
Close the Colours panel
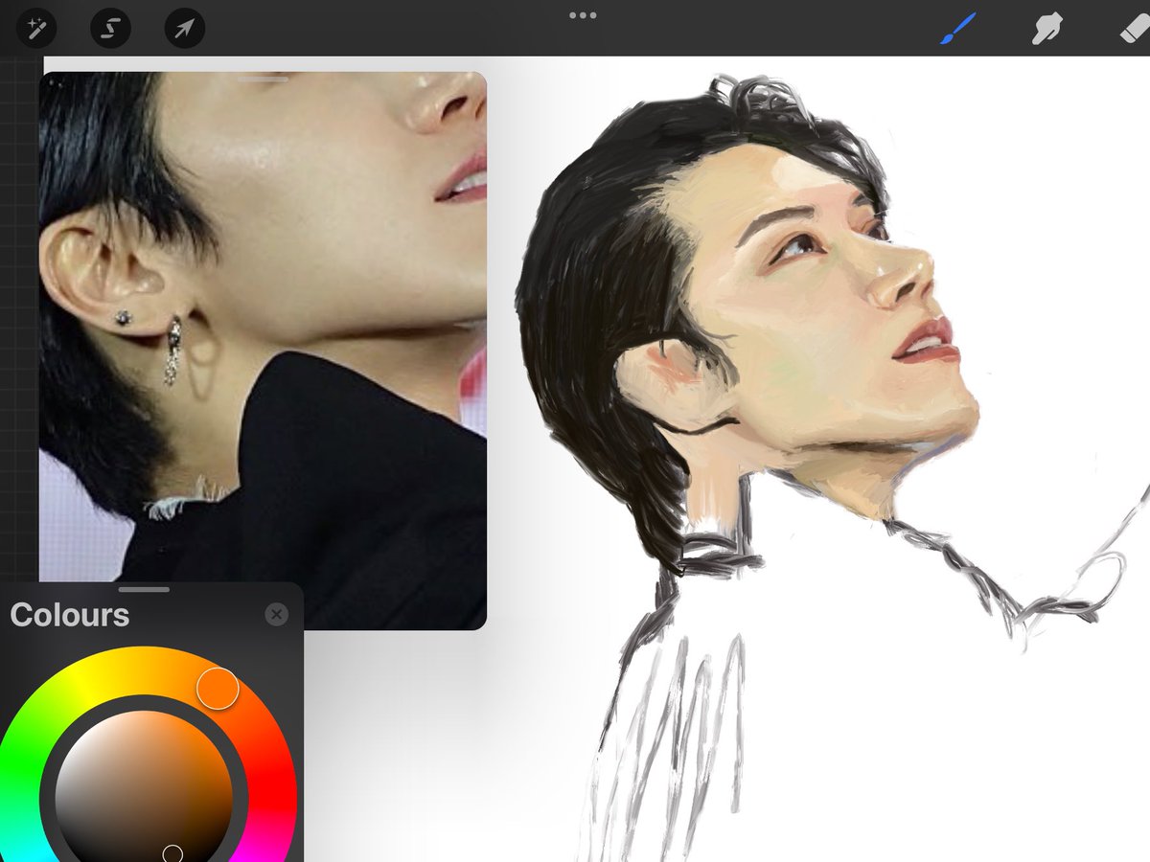point(276,615)
